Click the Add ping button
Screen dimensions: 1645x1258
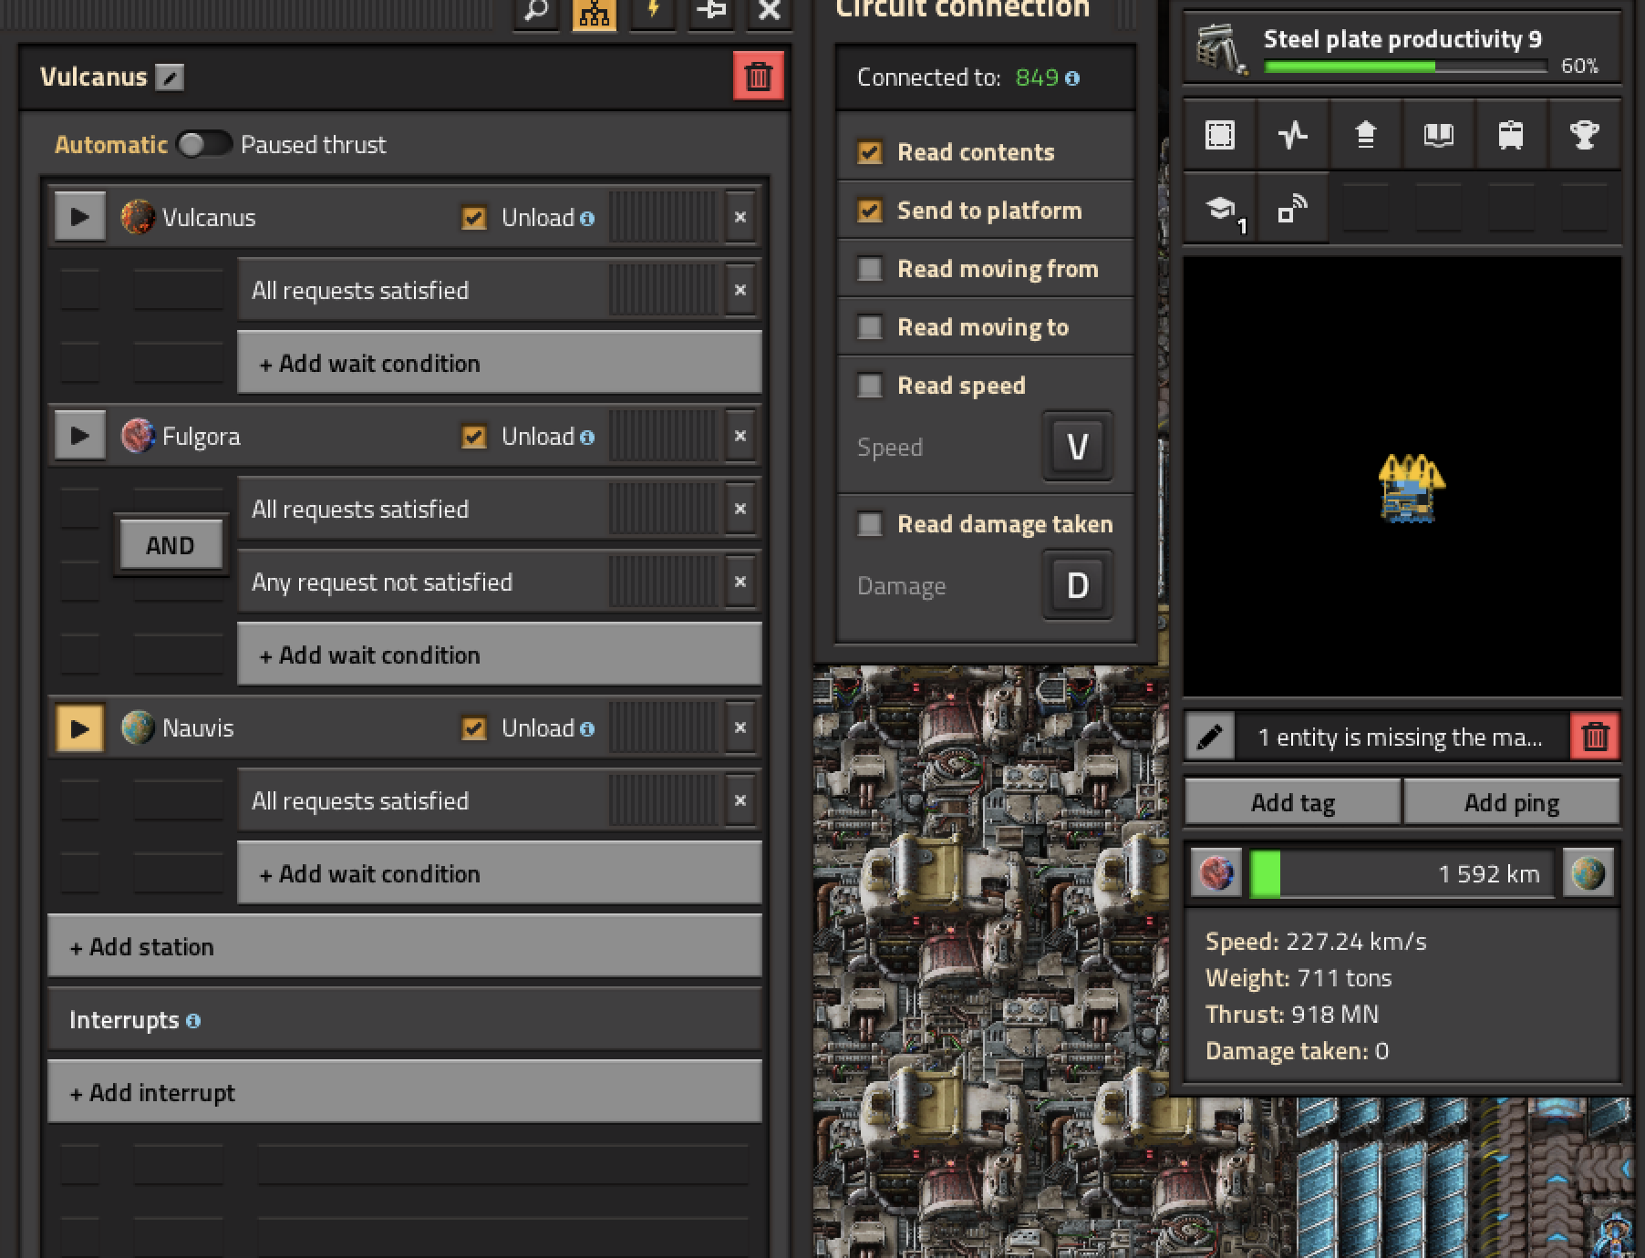coord(1511,802)
